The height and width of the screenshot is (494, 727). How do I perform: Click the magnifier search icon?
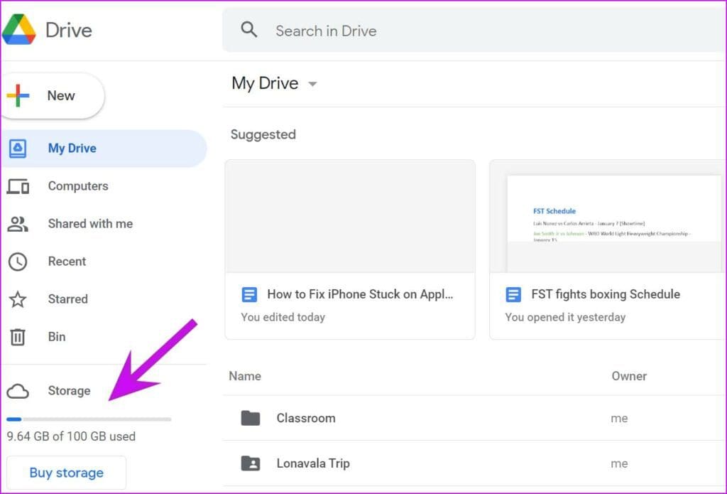point(249,30)
